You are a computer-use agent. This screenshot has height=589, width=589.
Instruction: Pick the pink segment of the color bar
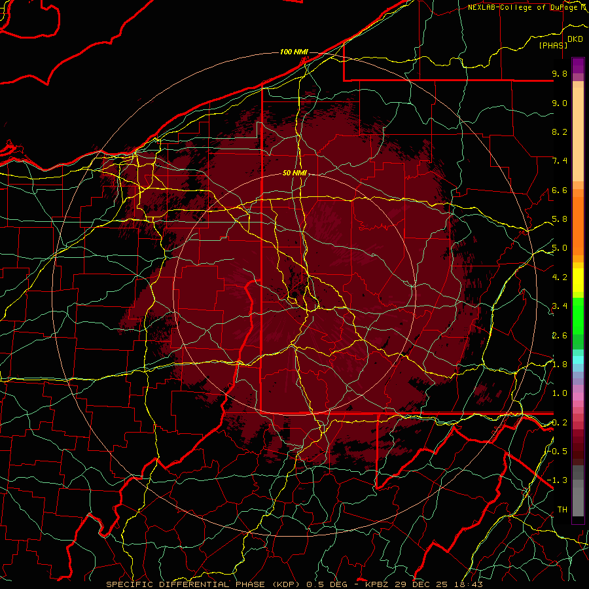tap(578, 397)
